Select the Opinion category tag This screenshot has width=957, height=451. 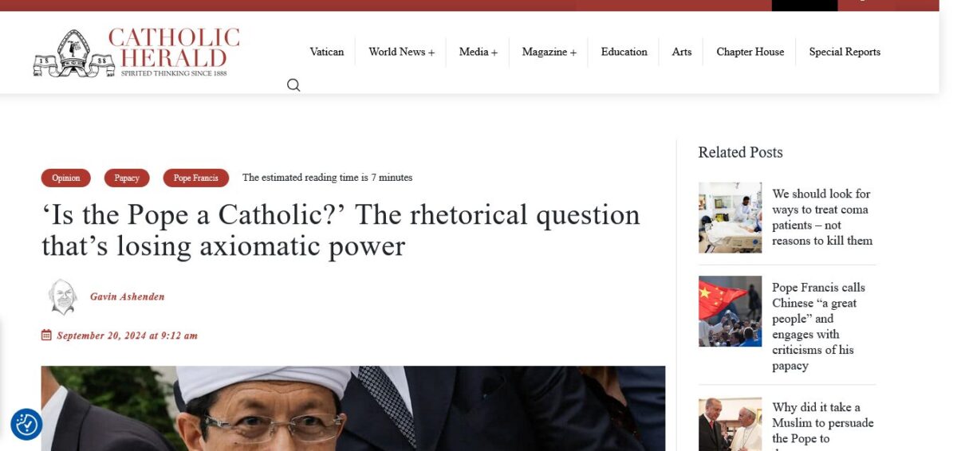pos(66,178)
